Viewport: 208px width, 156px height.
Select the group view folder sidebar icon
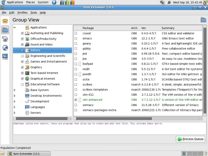(5, 30)
